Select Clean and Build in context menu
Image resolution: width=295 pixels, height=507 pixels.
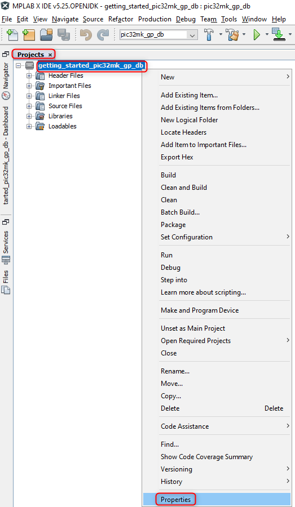pos(217,188)
